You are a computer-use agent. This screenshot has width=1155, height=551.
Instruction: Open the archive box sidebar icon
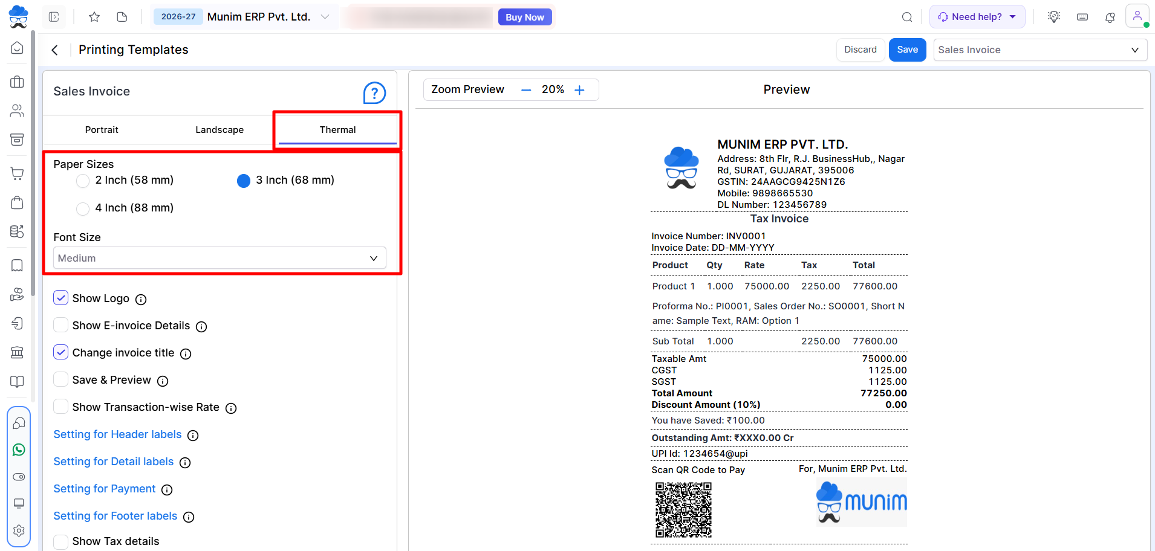tap(18, 140)
